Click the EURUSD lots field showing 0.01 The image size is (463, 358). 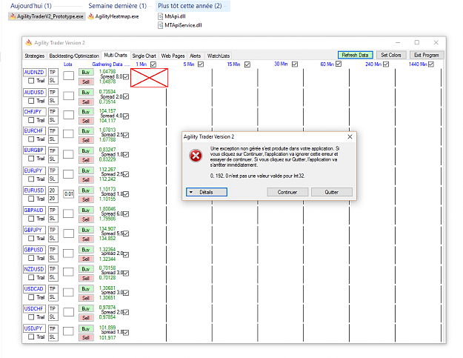pos(68,193)
